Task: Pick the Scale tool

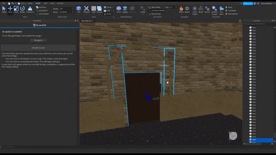Action: point(16,9)
